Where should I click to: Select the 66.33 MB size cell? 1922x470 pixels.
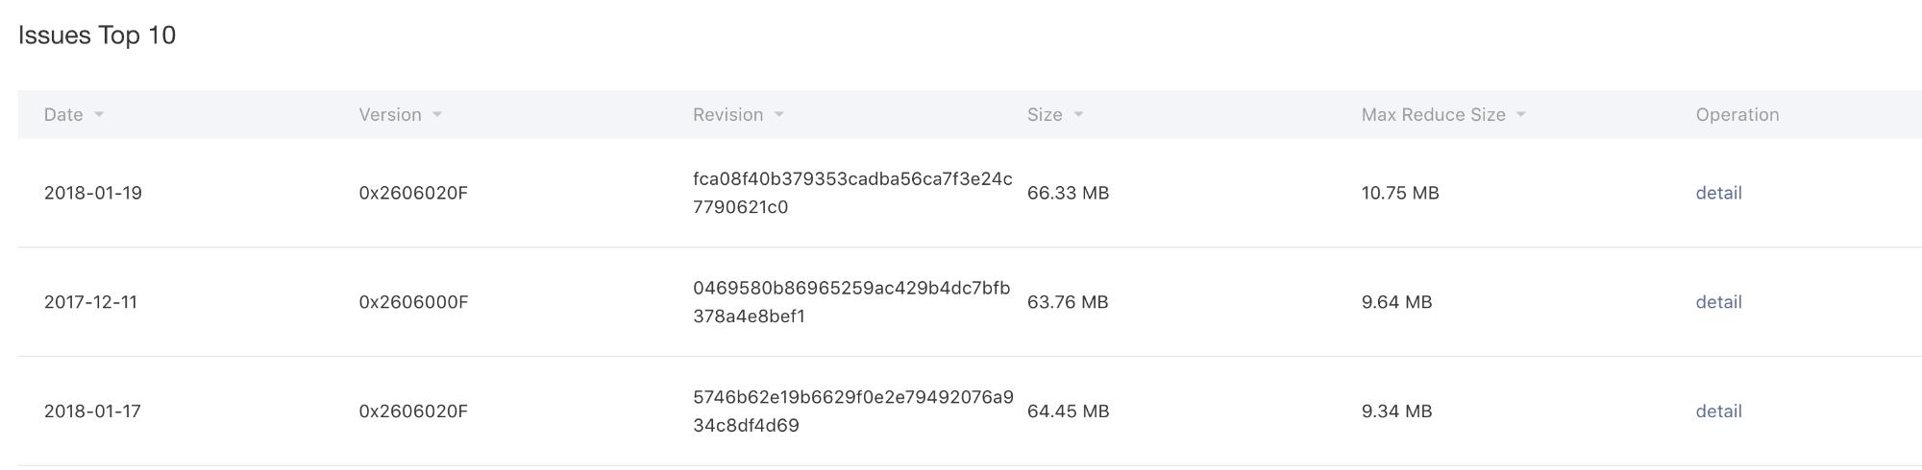[x=1068, y=193]
